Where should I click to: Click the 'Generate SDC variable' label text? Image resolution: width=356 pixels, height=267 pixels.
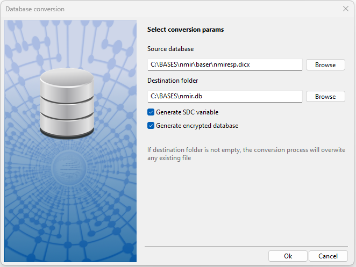tap(187, 112)
